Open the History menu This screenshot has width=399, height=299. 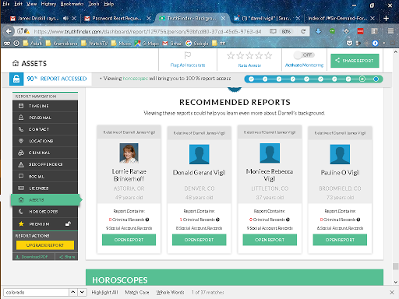pyautogui.click(x=48, y=4)
